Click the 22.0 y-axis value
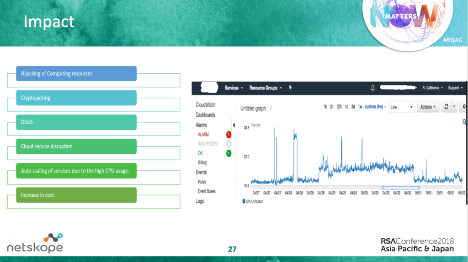This screenshot has height=262, width=468. click(246, 157)
